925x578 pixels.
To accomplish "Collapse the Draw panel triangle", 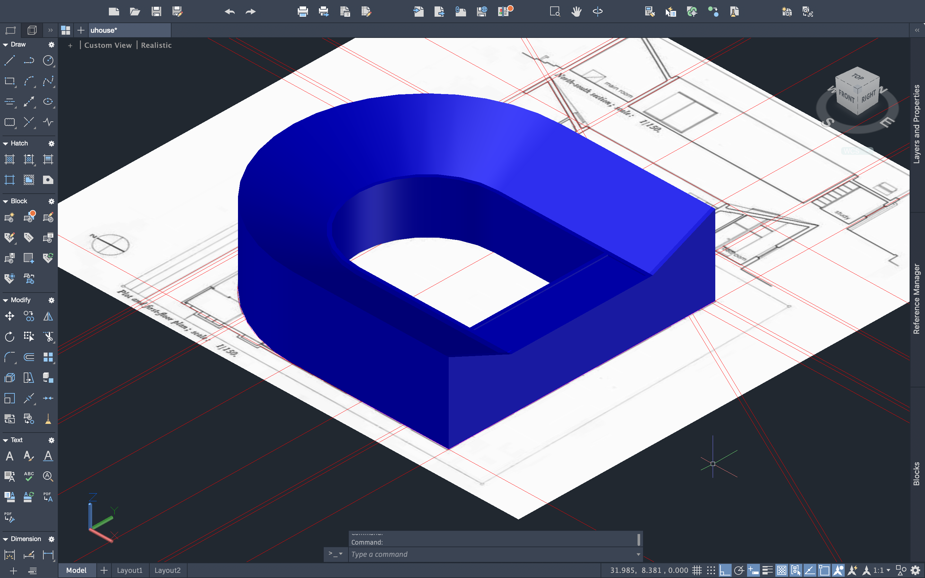I will coord(5,45).
